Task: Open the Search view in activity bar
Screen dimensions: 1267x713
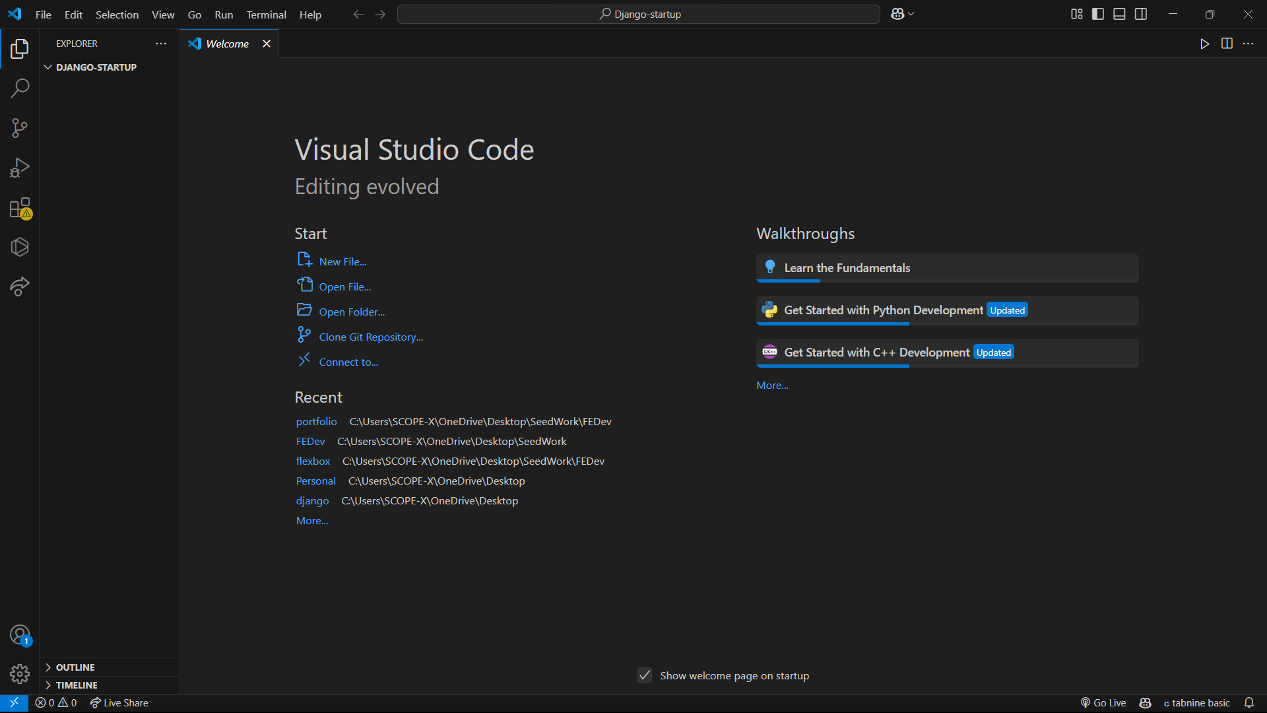Action: tap(20, 88)
